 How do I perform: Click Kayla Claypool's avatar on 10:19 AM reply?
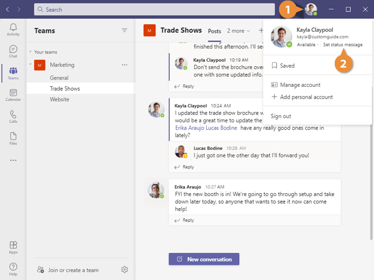click(181, 64)
